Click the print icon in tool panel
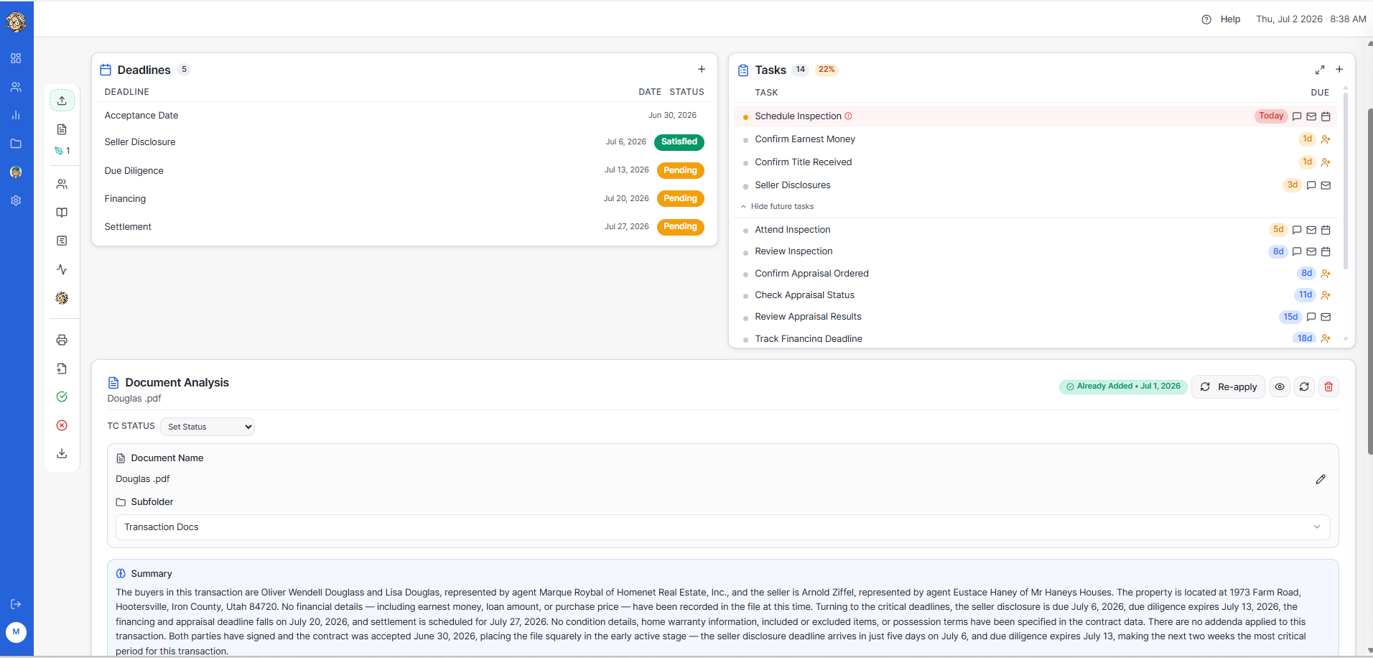This screenshot has height=658, width=1373. pos(62,340)
